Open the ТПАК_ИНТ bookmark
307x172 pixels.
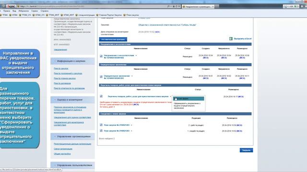[52, 15]
